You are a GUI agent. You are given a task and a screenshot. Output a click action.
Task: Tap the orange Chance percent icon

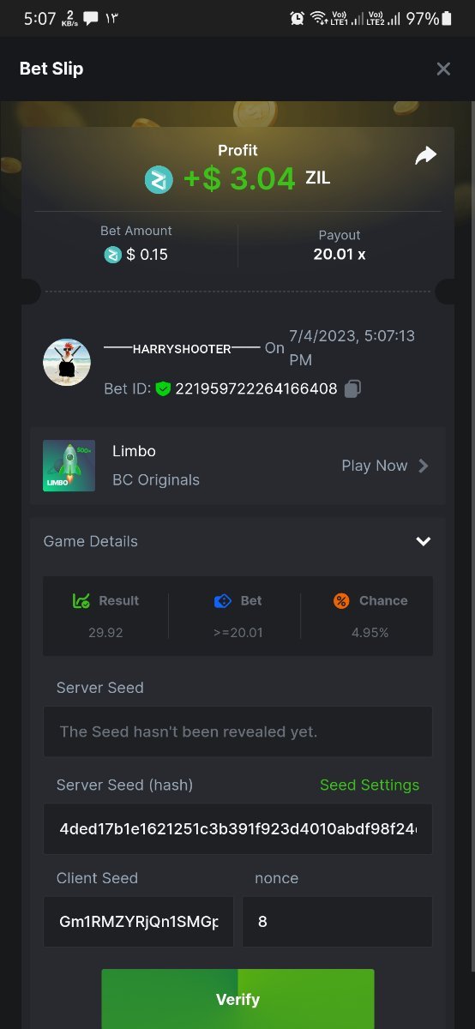pos(341,601)
